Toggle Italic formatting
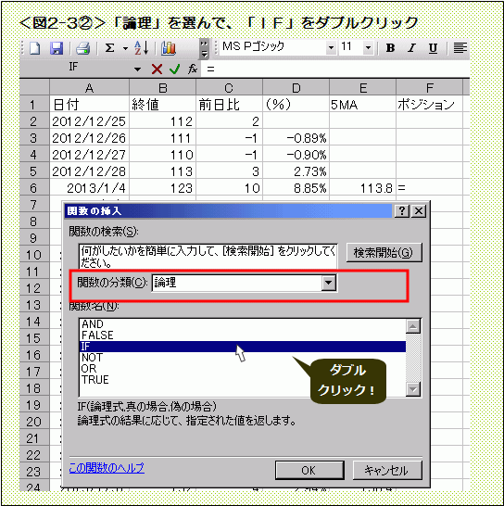Viewport: 504px width, 506px height. click(x=411, y=48)
